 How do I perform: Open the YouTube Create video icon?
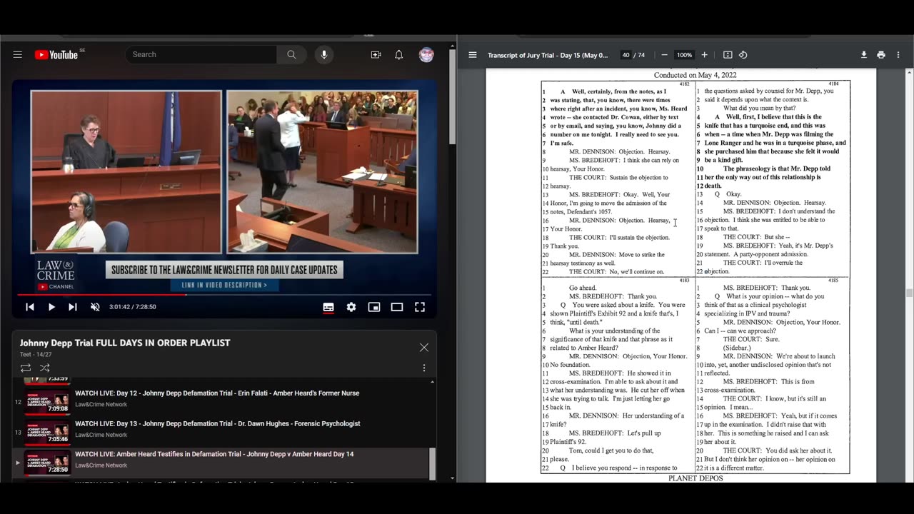pos(376,55)
